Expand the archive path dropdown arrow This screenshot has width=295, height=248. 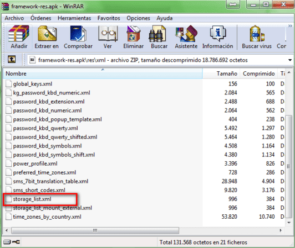tap(289, 60)
